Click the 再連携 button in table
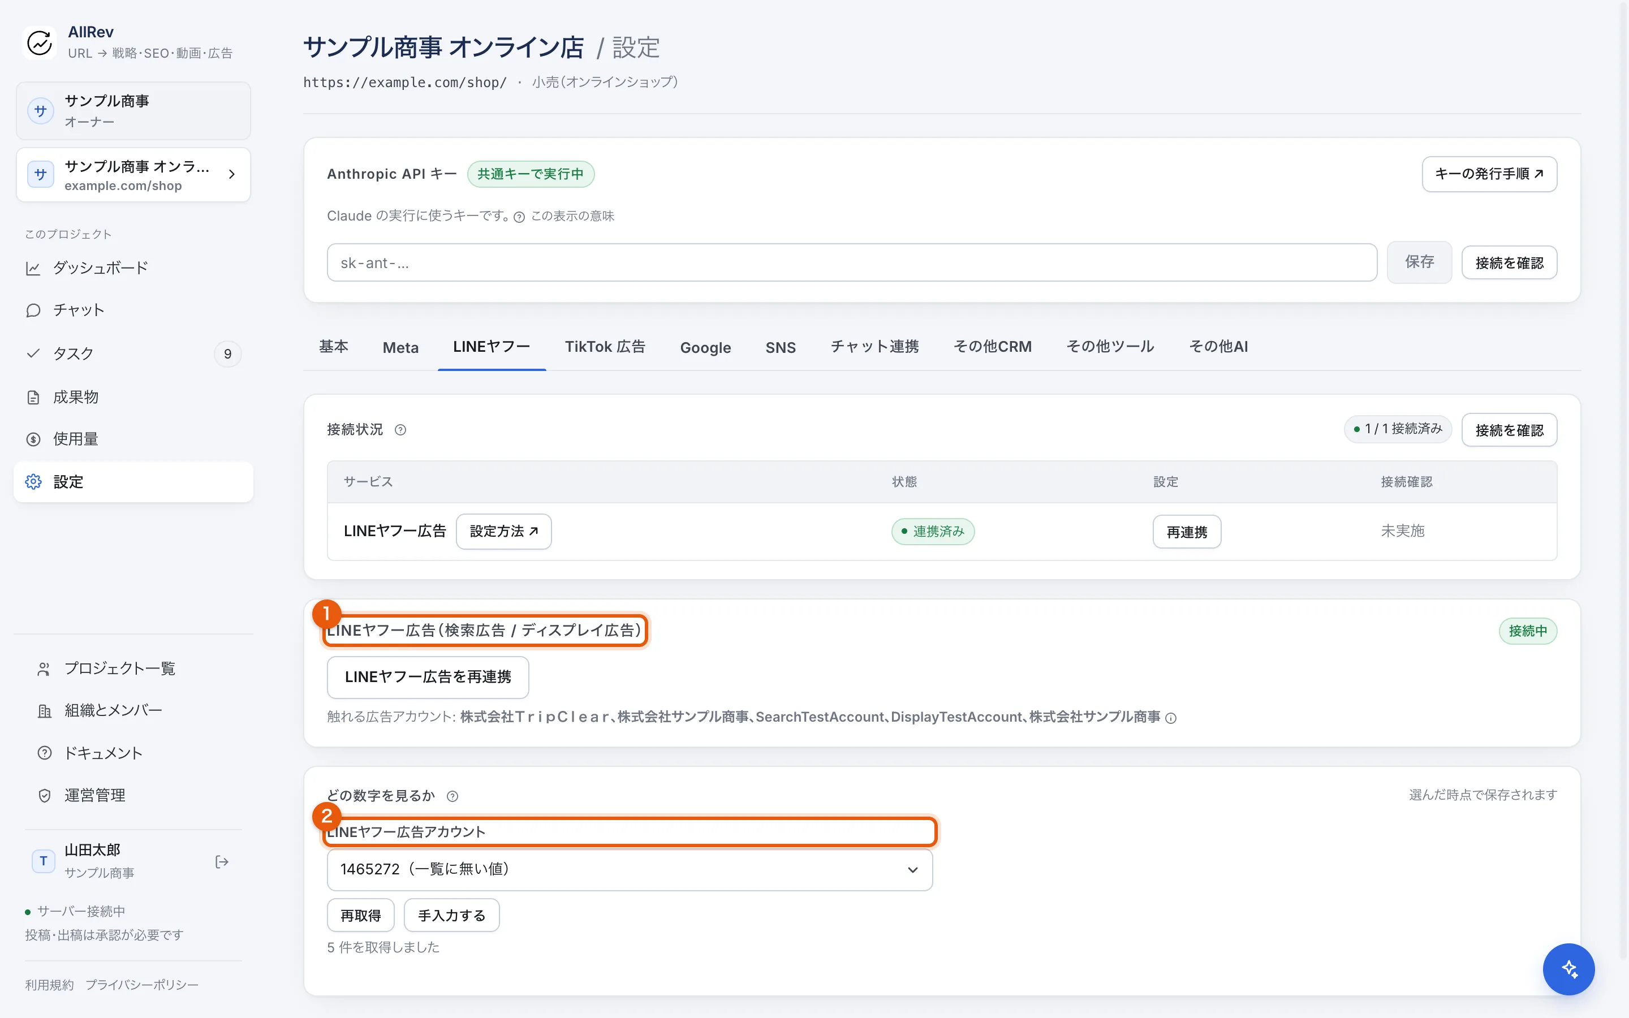The width and height of the screenshot is (1629, 1018). pyautogui.click(x=1186, y=532)
